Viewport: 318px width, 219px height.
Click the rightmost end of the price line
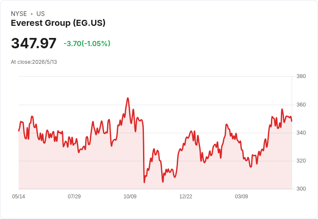coord(292,121)
